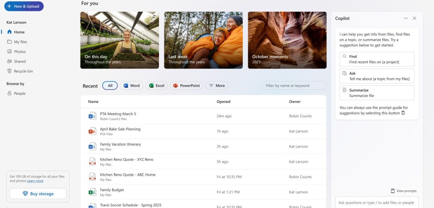The width and height of the screenshot is (434, 208).
Task: Open the Shared section
Action: [x=19, y=62]
